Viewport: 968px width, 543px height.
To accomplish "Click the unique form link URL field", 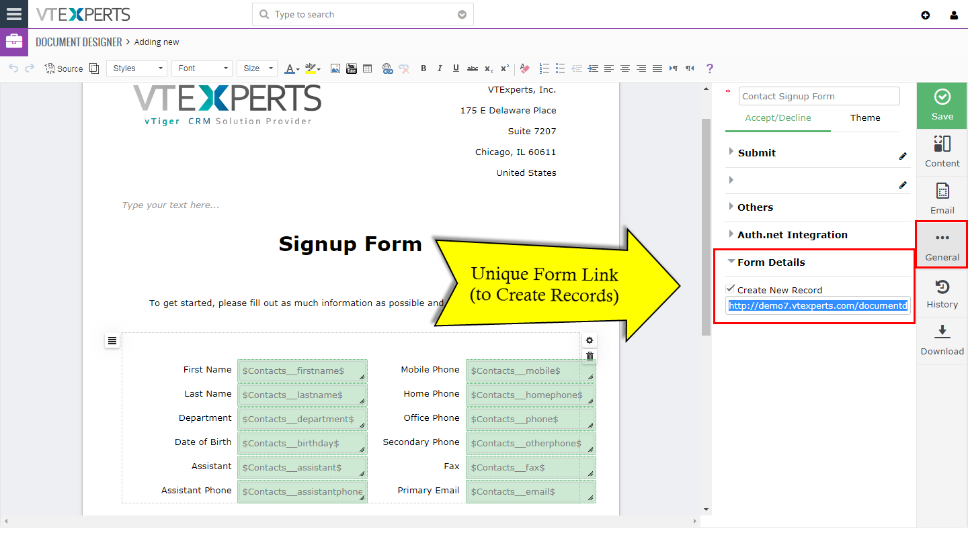I will pos(818,306).
